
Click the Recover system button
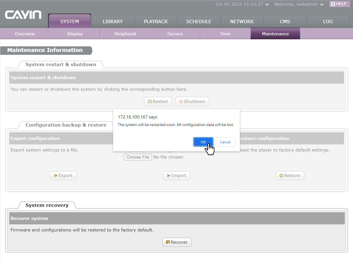pyautogui.click(x=177, y=242)
